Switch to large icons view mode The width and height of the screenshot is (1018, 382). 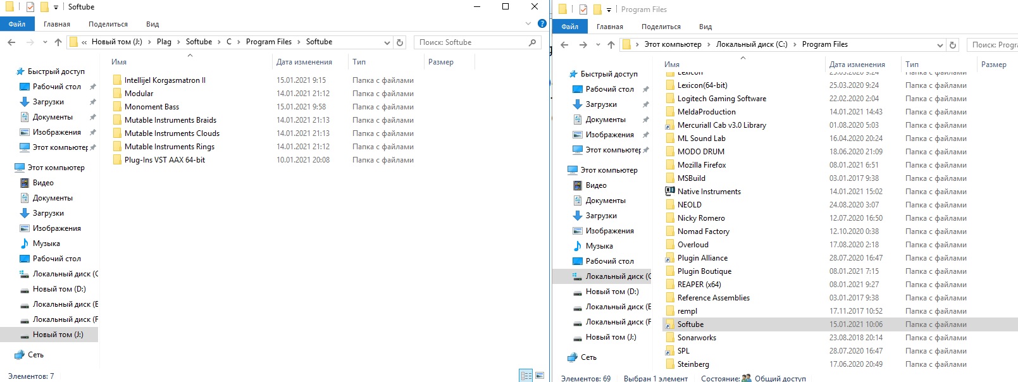[539, 376]
